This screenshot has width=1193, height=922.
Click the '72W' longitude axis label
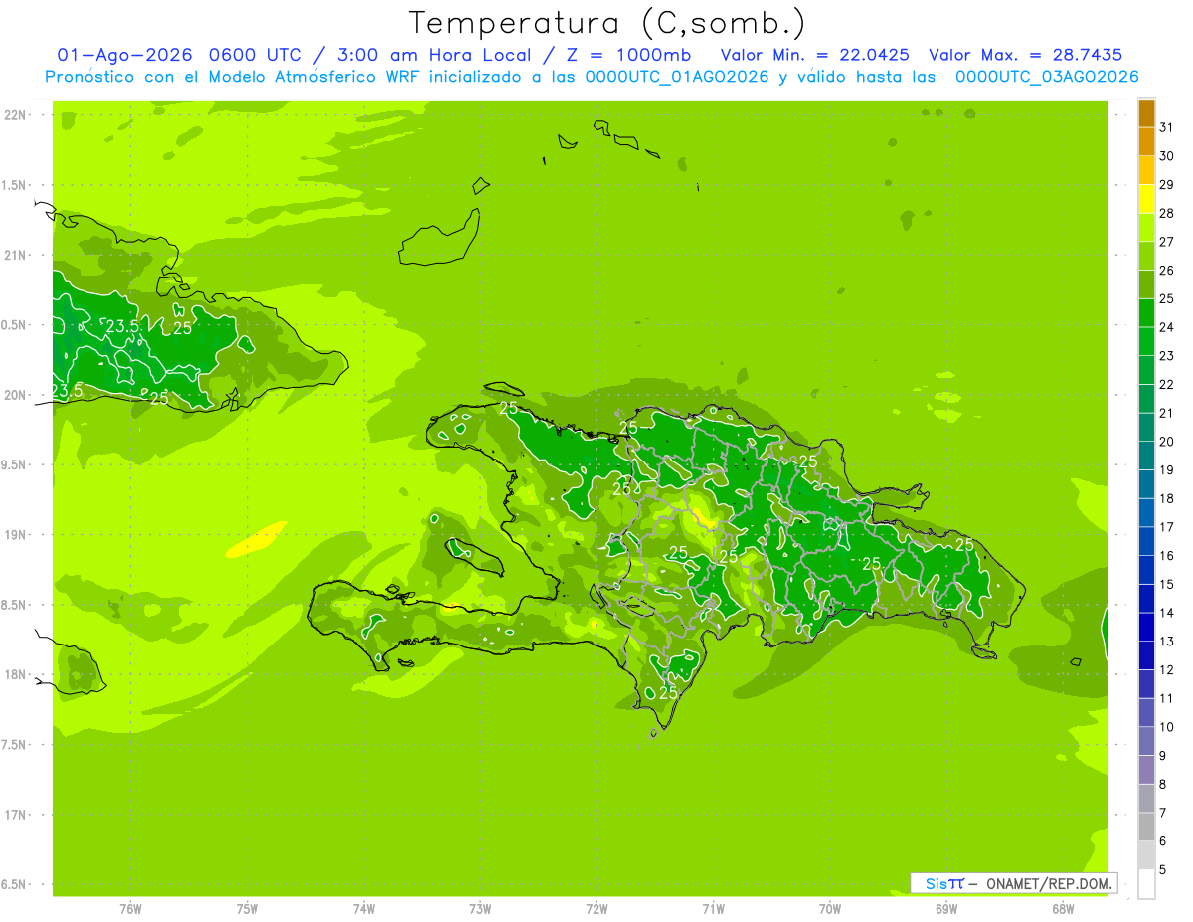click(596, 909)
